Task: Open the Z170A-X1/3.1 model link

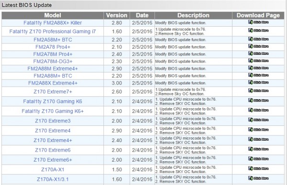Action: tap(53, 179)
